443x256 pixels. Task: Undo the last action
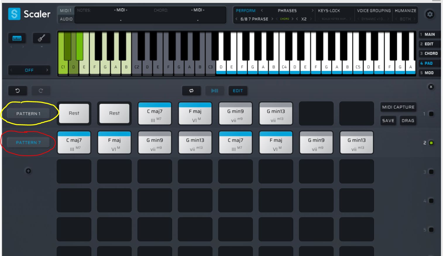[18, 91]
